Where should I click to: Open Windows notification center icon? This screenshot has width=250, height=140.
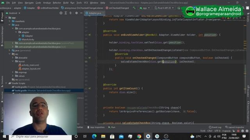tap(244, 136)
